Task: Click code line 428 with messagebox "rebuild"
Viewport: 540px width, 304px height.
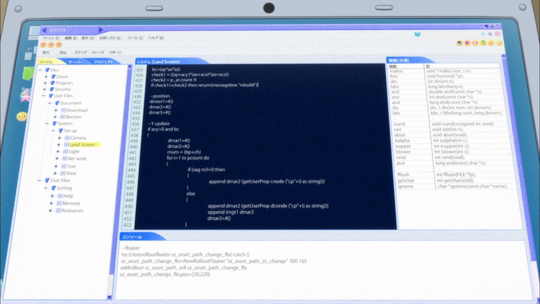Action: [204, 85]
